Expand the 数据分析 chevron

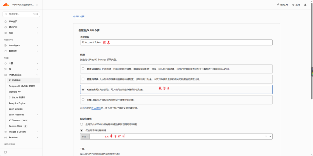tap(37, 51)
